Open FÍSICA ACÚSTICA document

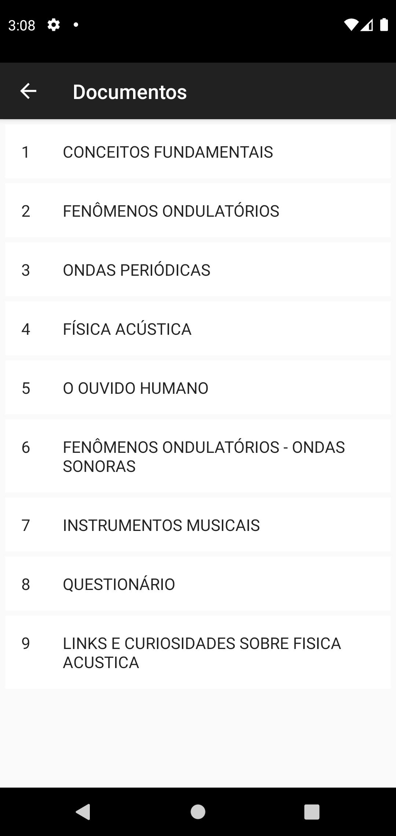click(198, 329)
